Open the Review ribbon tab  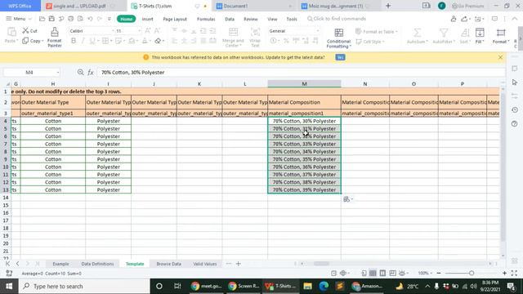tap(251, 19)
